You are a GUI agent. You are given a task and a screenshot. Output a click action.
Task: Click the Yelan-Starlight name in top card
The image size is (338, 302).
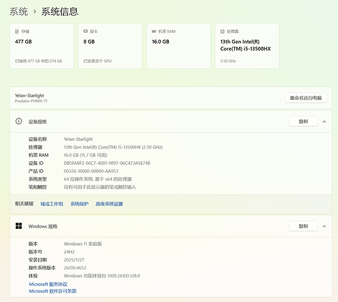tap(30, 95)
